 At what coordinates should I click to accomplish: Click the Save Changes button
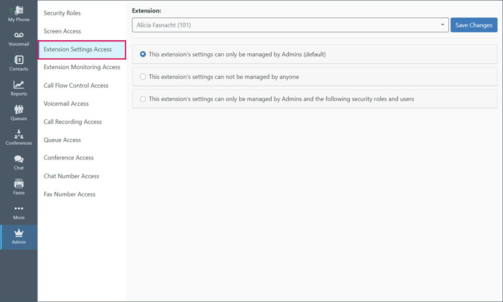point(474,25)
